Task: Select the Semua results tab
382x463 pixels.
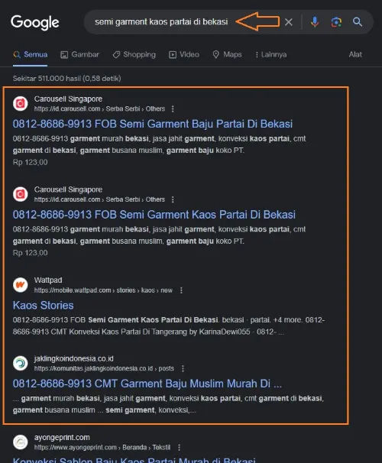Action: 30,54
